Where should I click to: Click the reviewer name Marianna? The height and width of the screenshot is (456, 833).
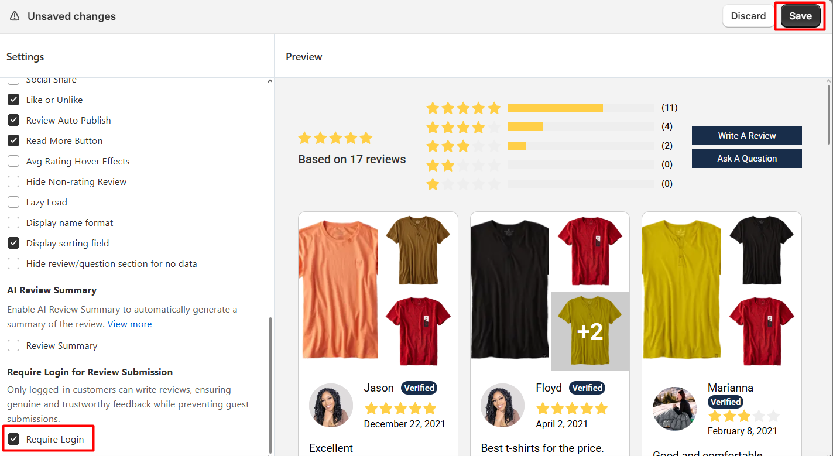731,388
